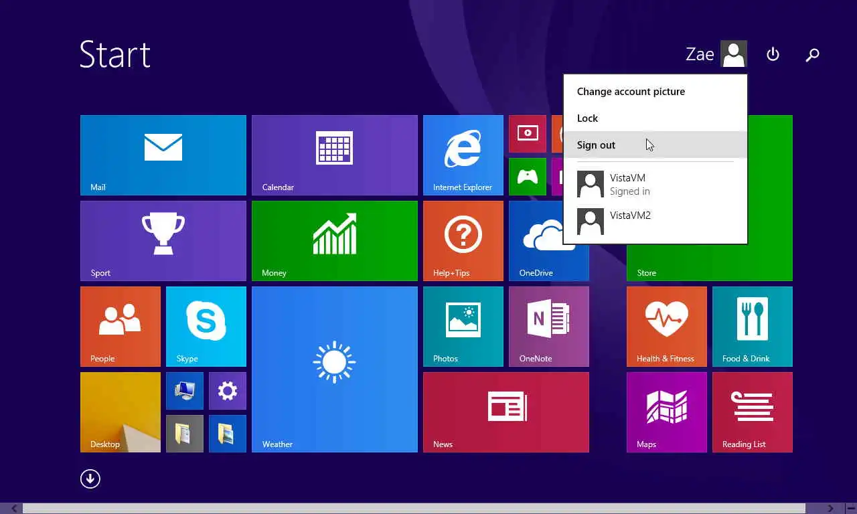The height and width of the screenshot is (514, 857).
Task: Open the red Video tile
Action: (x=528, y=134)
